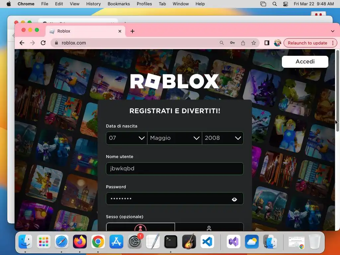Click the lock icon beside roblox.com
Image resolution: width=340 pixels, height=255 pixels.
(x=56, y=43)
